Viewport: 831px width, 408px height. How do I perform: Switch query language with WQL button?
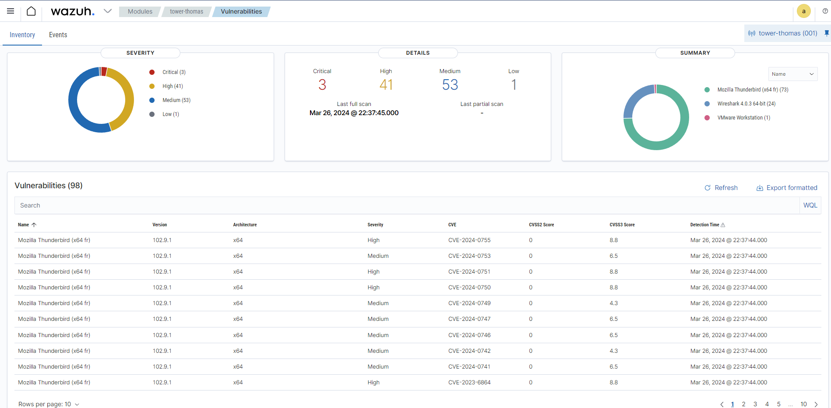click(x=810, y=205)
